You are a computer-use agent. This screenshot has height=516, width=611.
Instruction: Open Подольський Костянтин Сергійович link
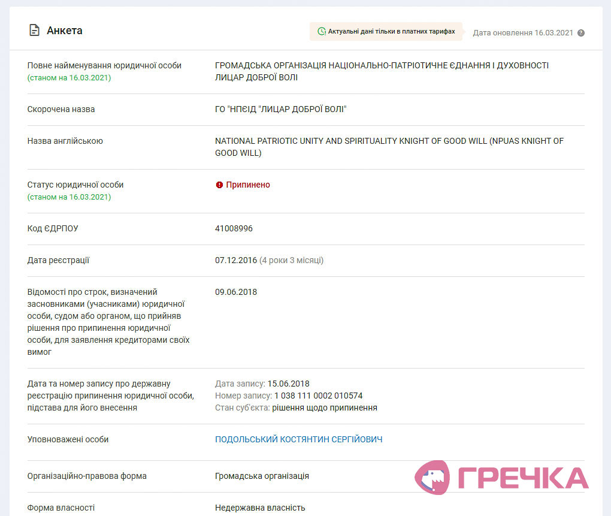click(298, 439)
